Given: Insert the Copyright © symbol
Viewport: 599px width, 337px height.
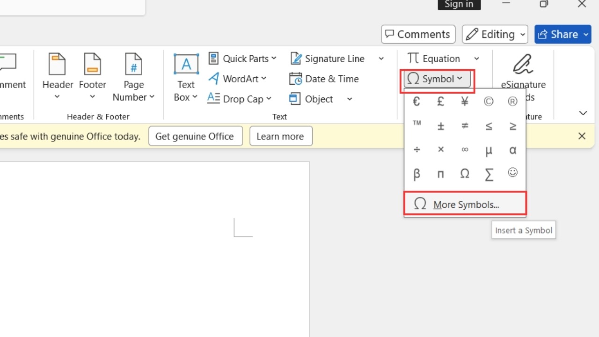Looking at the screenshot, I should pos(489,102).
